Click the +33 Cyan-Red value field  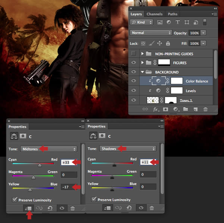pos(69,162)
